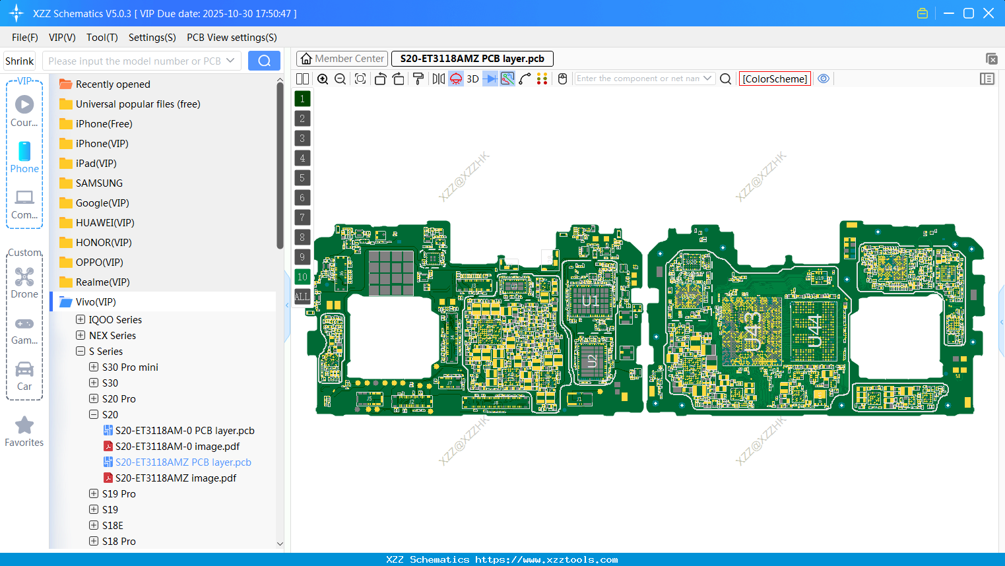Toggle ALL layers button
This screenshot has width=1005, height=566.
[x=302, y=297]
